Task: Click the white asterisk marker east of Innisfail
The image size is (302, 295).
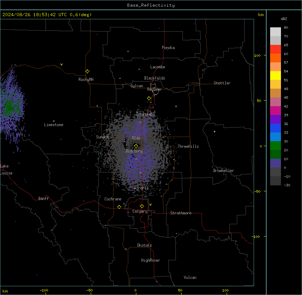Action: tap(176, 106)
